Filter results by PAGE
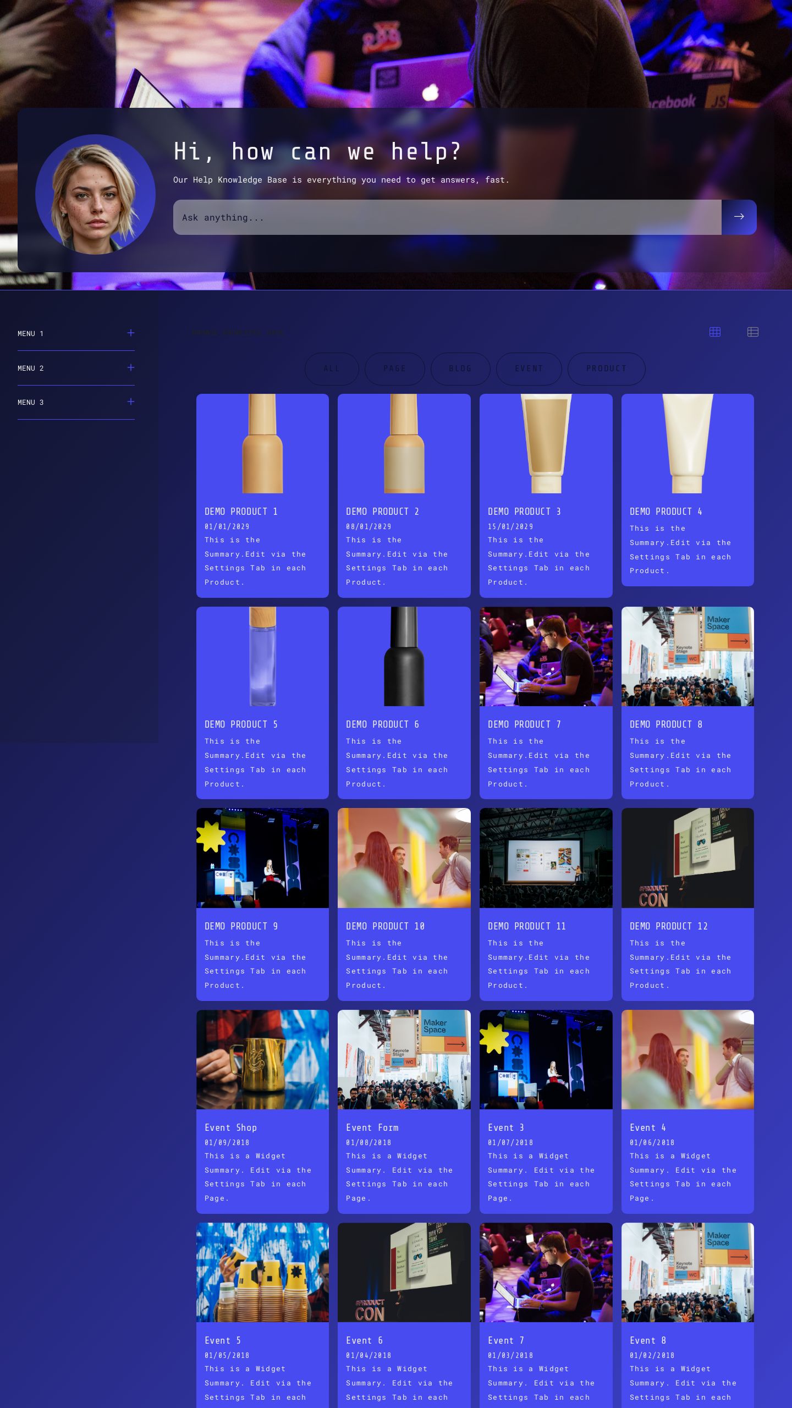 click(394, 369)
